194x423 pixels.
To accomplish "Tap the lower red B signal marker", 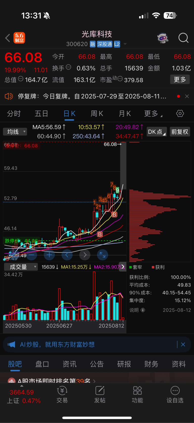I will point(100,234).
